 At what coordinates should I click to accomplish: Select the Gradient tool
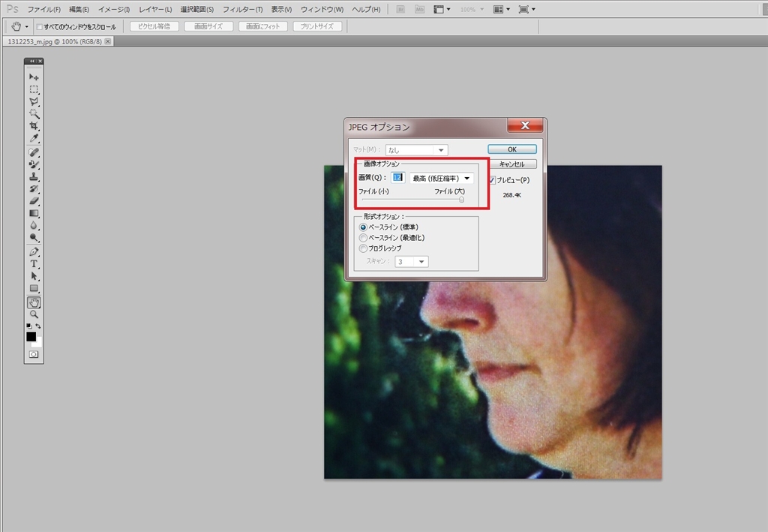tap(34, 213)
